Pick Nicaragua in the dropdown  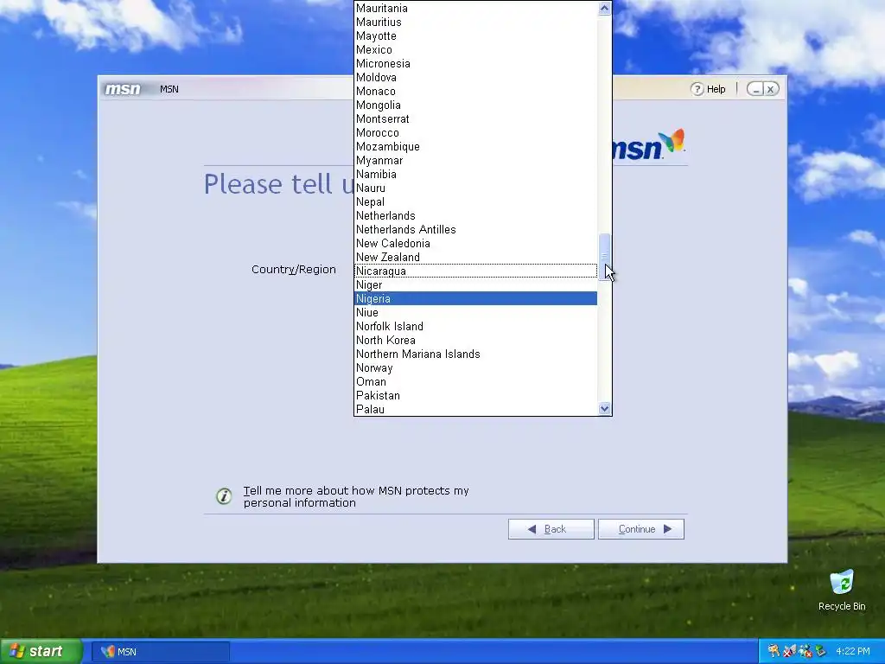pos(476,271)
